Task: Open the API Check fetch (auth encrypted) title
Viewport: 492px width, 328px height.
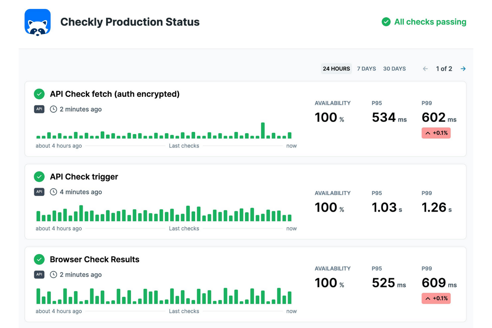Action: click(x=115, y=94)
